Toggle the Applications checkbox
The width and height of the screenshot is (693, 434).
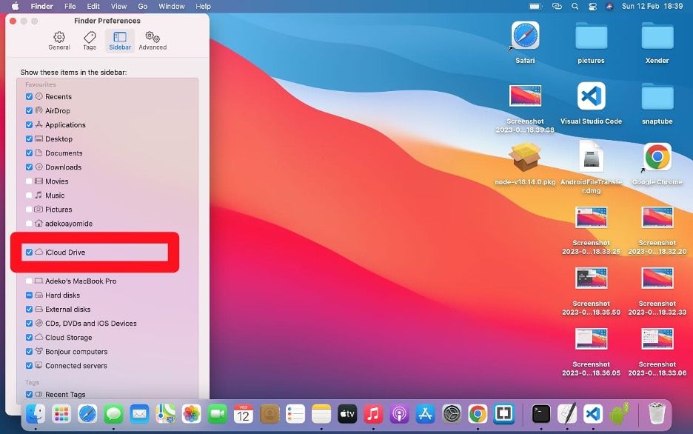[x=29, y=124]
